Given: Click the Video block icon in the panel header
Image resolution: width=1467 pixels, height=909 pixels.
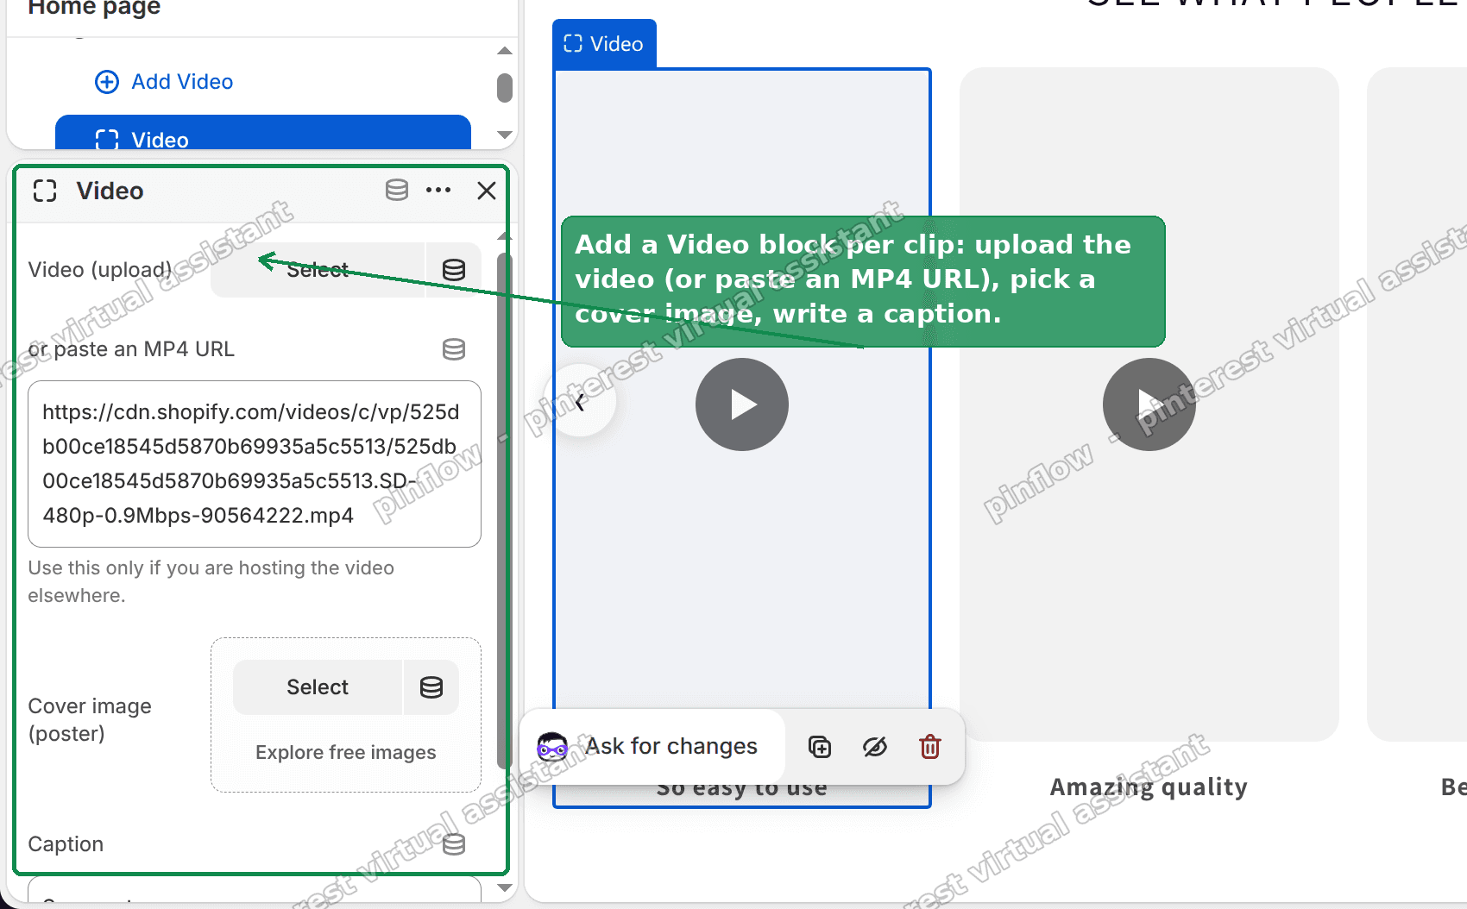Looking at the screenshot, I should 45,191.
